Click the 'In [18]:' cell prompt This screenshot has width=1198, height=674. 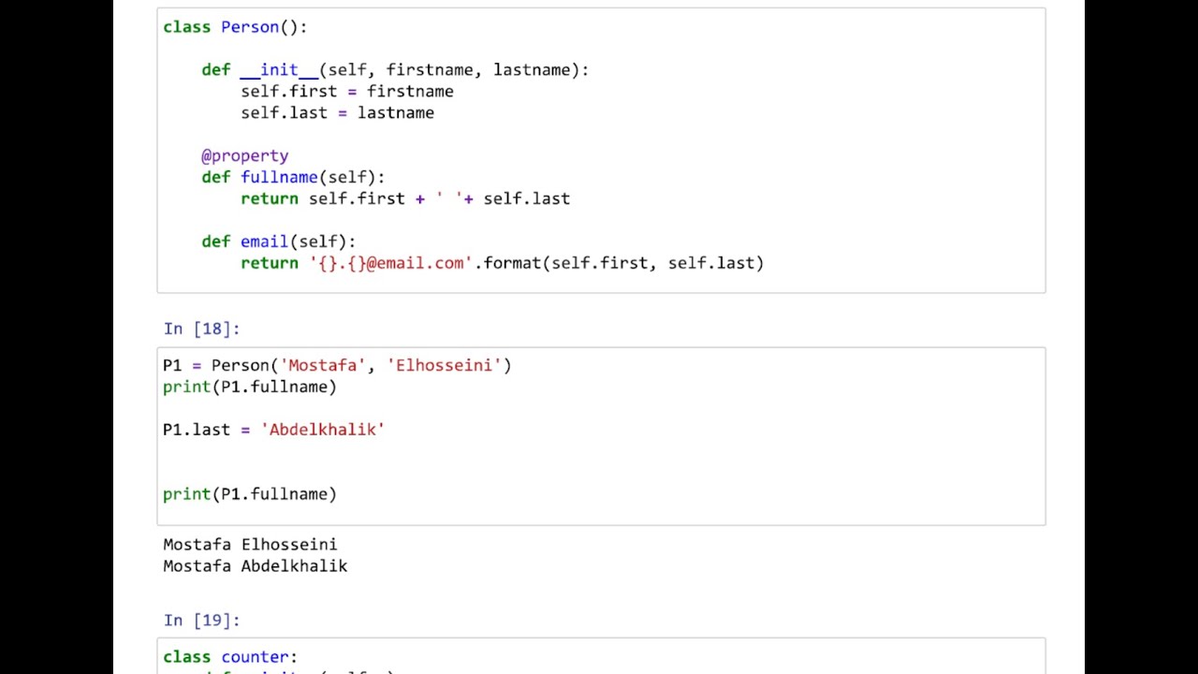click(x=201, y=329)
